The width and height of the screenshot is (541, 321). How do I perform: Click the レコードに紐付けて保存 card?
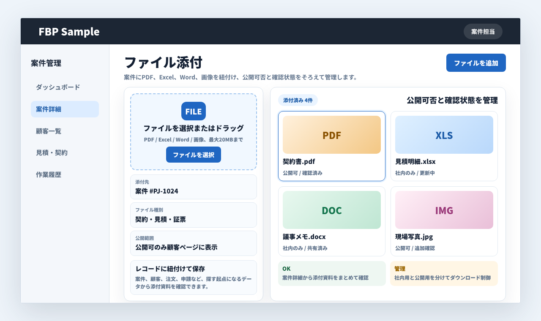tap(194, 277)
